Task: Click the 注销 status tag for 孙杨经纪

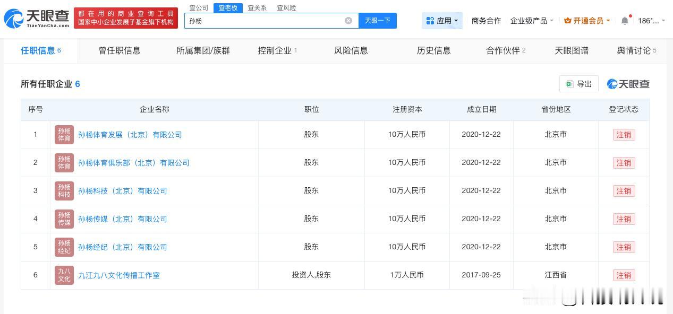Action: [x=624, y=247]
